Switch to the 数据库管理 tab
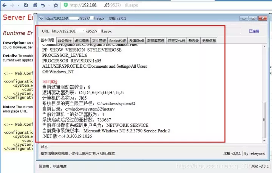The height and width of the screenshot is (173, 272). coord(156,41)
